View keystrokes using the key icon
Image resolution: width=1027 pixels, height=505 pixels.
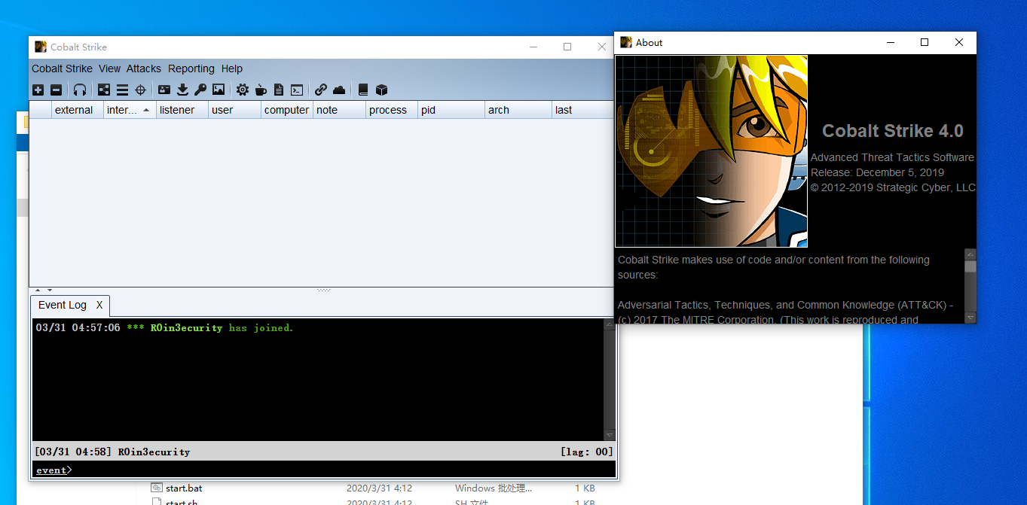[x=200, y=90]
